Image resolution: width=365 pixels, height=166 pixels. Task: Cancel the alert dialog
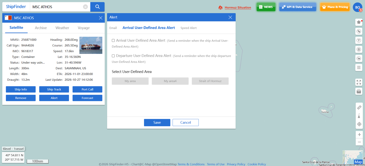(x=186, y=123)
